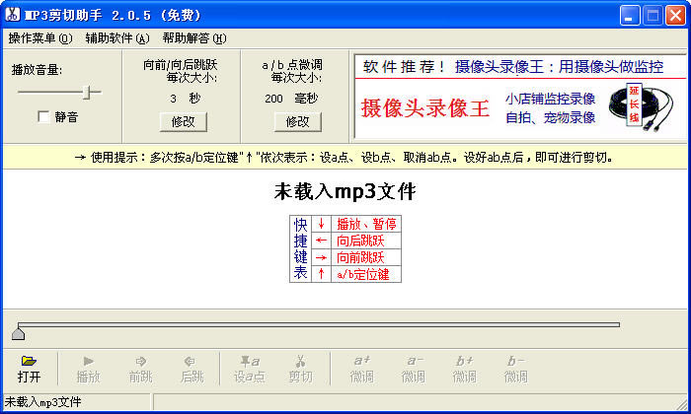
Task: Open the 摄像头录像王 recommended software link
Action: click(560, 67)
